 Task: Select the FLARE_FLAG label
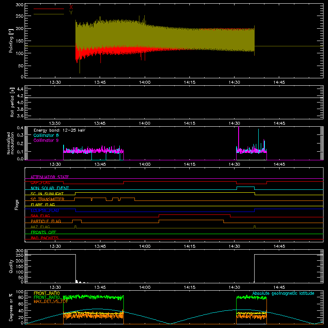pos(43,205)
